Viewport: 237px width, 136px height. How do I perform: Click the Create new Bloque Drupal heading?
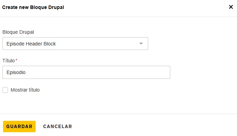click(33, 7)
